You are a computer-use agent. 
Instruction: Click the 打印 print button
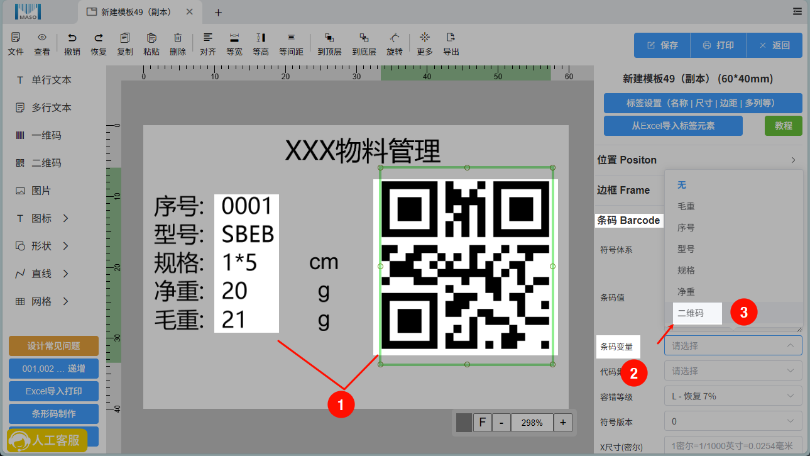tap(718, 45)
